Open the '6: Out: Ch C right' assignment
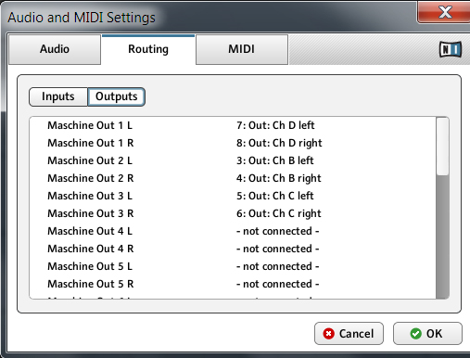470x358 pixels. point(279,213)
